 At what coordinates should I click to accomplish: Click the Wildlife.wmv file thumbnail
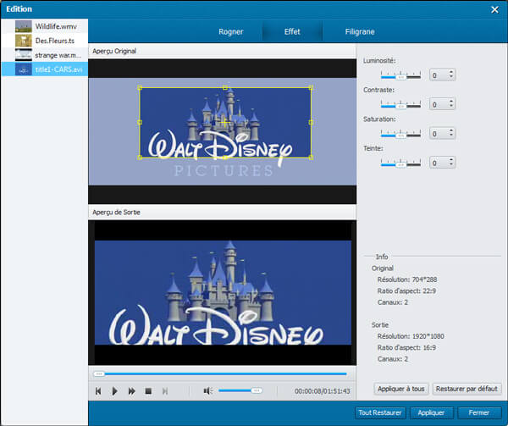[x=24, y=26]
